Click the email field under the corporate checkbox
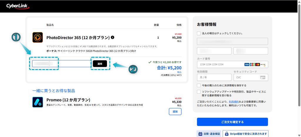301x137 pixels. (x=232, y=41)
